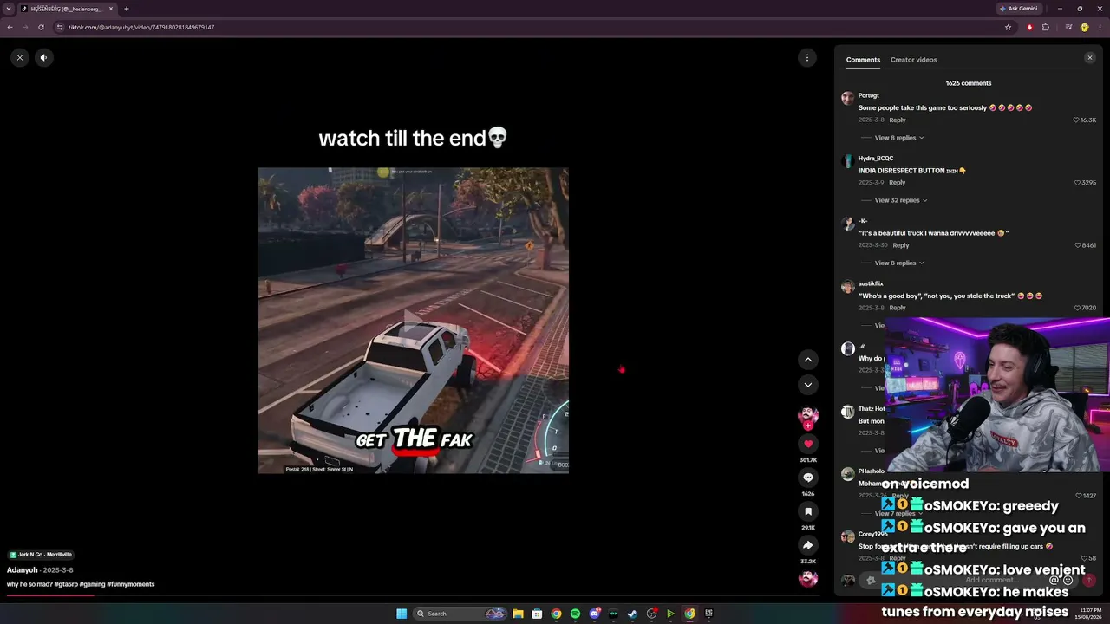
Task: Open Hydra_BCQC's profile avatar
Action: click(x=848, y=160)
